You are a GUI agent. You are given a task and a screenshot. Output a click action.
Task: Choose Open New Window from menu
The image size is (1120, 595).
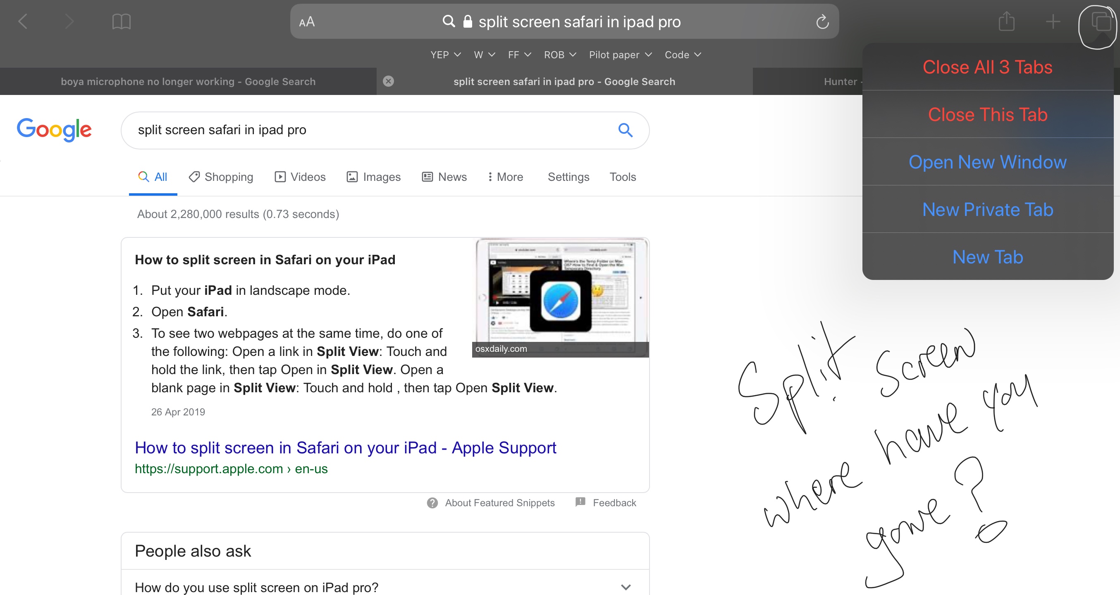987,162
